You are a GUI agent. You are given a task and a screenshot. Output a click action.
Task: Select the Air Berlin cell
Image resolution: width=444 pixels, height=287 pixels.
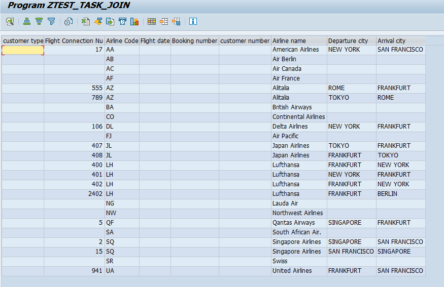pyautogui.click(x=299, y=59)
